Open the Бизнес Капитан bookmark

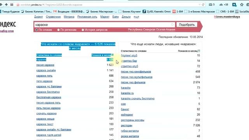click(x=37, y=11)
